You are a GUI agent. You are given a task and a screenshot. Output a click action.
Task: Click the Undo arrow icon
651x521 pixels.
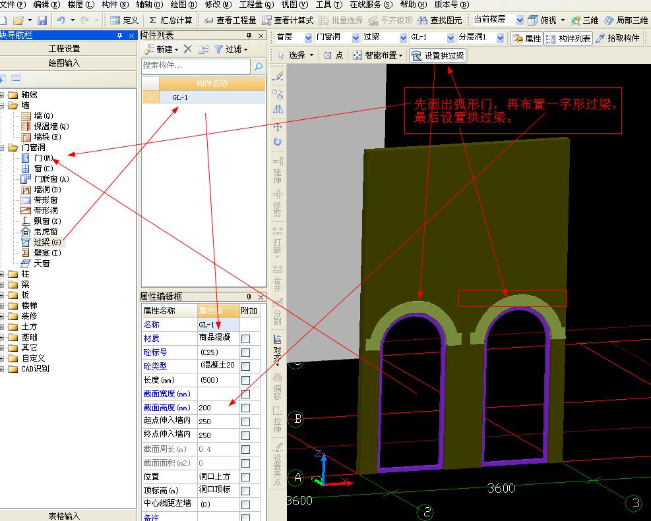pos(61,20)
